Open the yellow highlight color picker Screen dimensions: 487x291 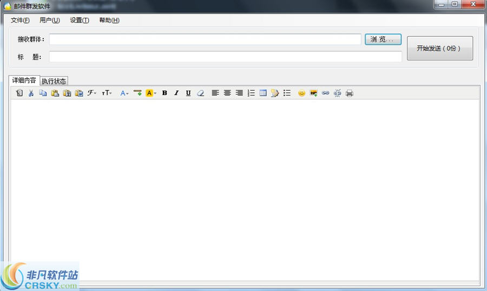[x=151, y=93]
